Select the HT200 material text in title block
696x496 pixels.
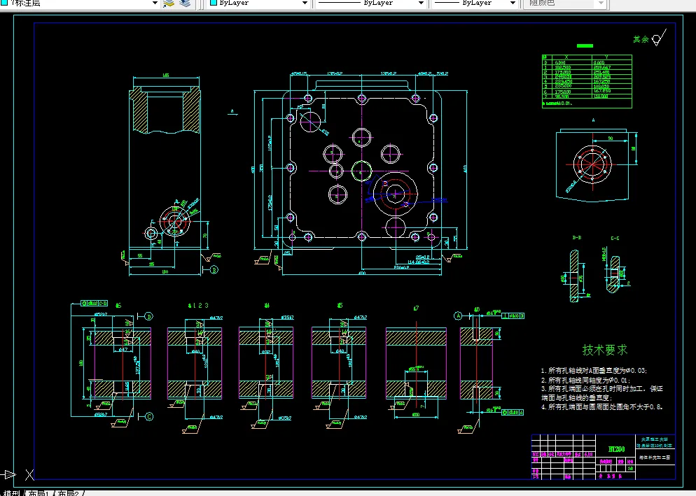pyautogui.click(x=616, y=449)
